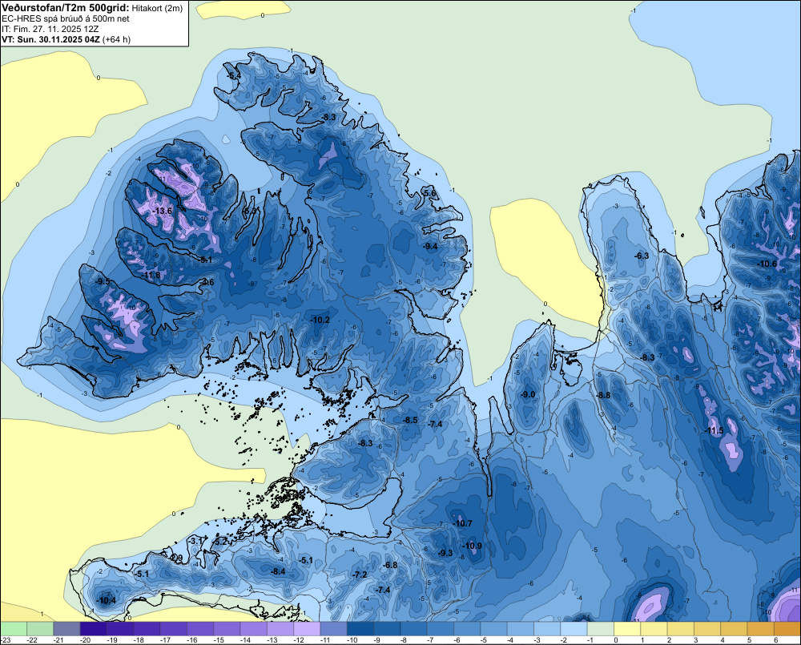Click the -10.9 temperature label
801x645 pixels.
point(473,546)
